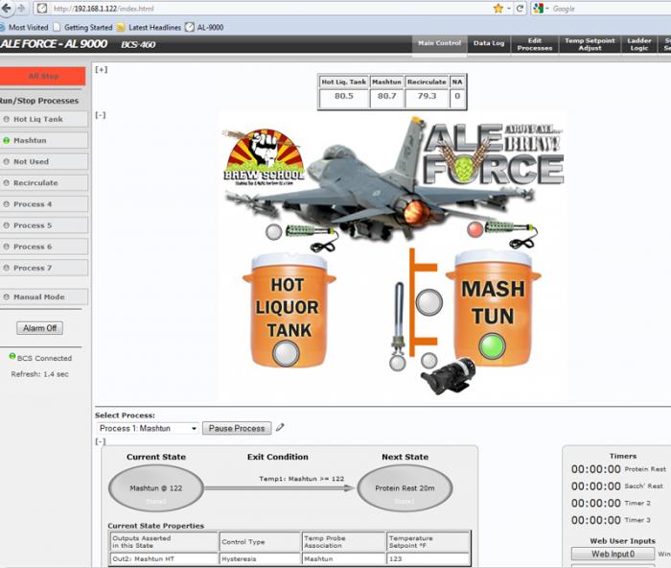The height and width of the screenshot is (568, 671).
Task: Open Most Visited bookmarks
Action: point(24,28)
